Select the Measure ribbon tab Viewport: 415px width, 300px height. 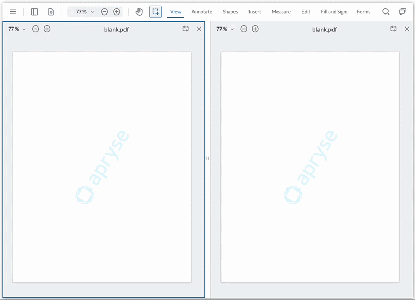(281, 11)
